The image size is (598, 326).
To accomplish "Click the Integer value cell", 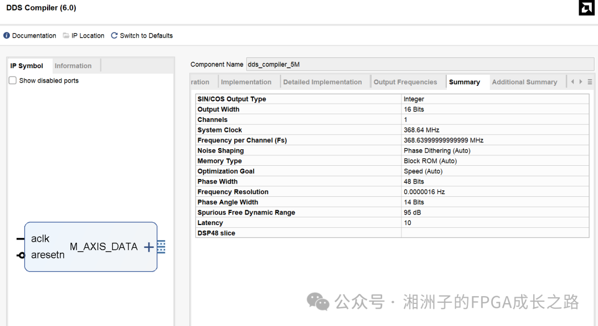I will [414, 99].
